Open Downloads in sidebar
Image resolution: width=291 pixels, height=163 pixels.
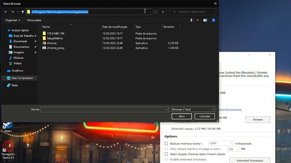point(20,41)
